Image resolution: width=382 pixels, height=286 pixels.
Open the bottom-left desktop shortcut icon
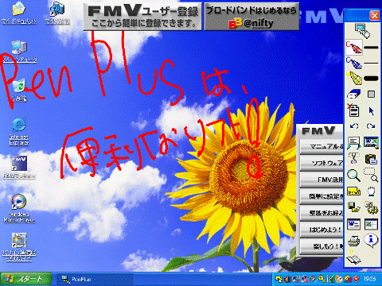[x=19, y=247]
